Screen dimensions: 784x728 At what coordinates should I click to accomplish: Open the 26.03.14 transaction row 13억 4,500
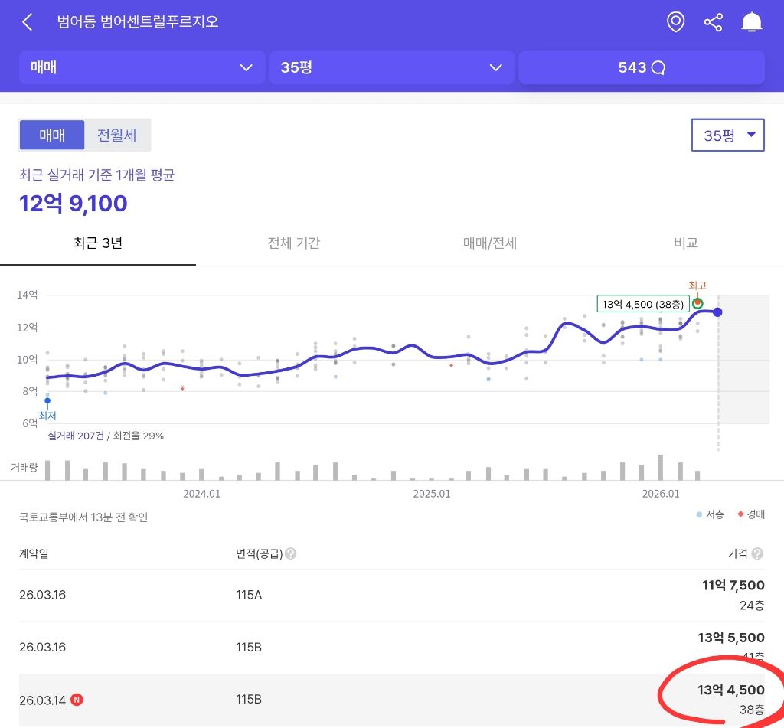(391, 700)
